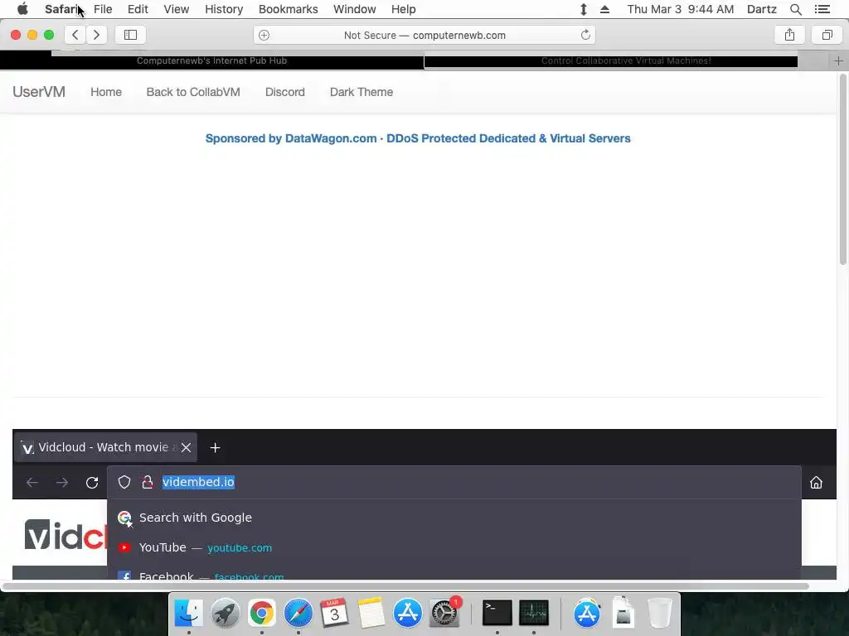Image resolution: width=849 pixels, height=636 pixels.
Task: Open the View menu
Action: pos(177,9)
